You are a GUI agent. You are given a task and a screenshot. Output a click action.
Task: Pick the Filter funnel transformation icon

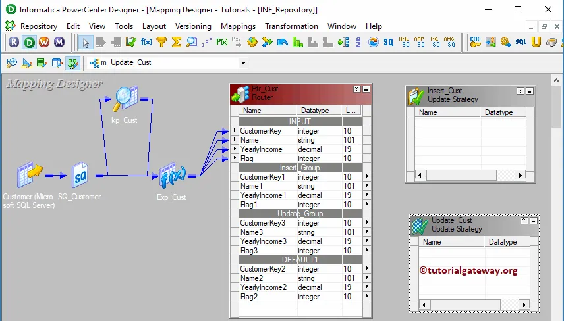click(x=161, y=42)
